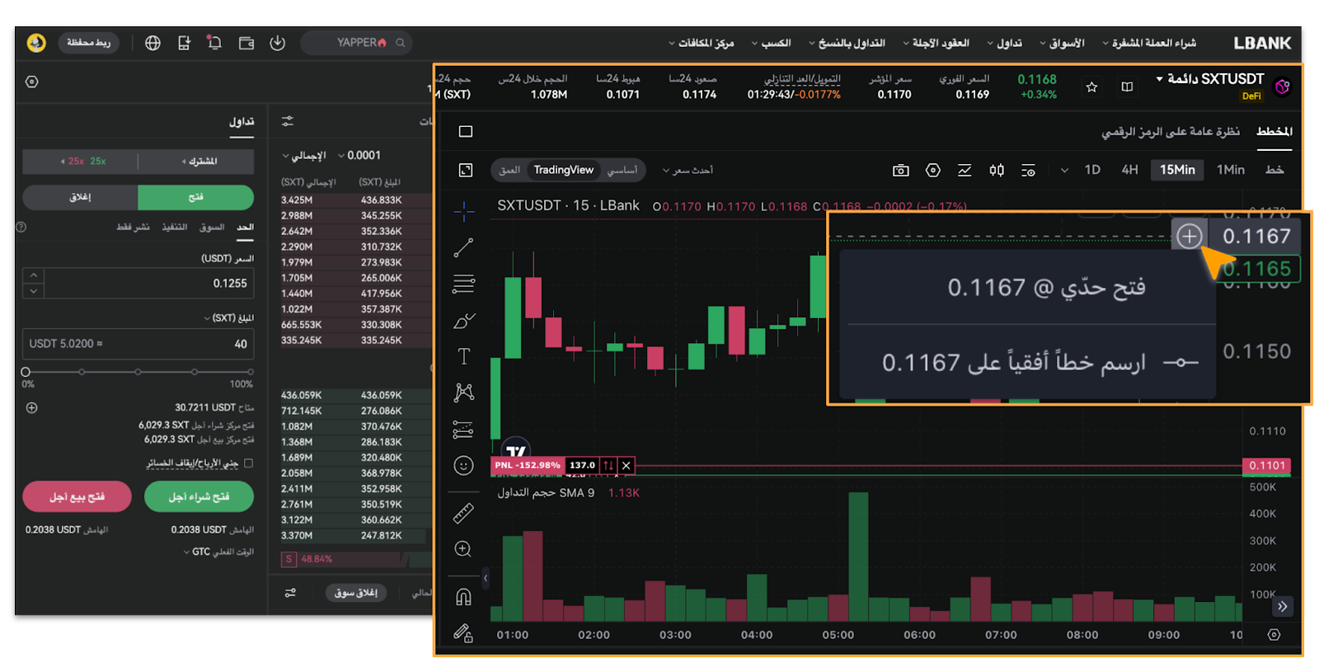Viewport: 1319px width, 667px height.
Task: Expand chart to fullscreen icon
Action: pos(466,170)
